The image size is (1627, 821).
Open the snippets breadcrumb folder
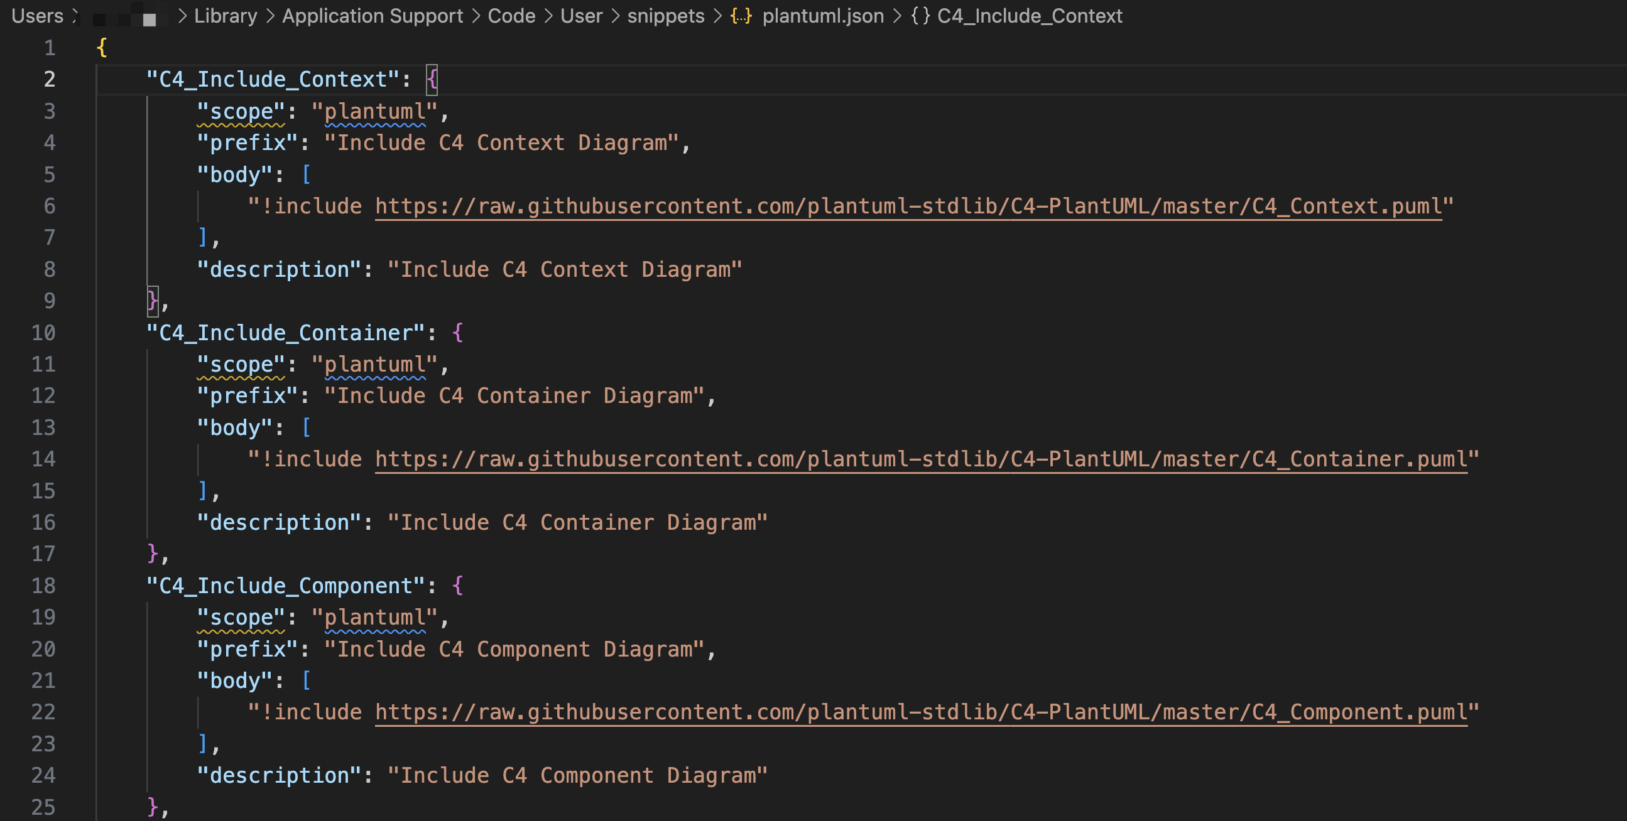click(x=666, y=16)
